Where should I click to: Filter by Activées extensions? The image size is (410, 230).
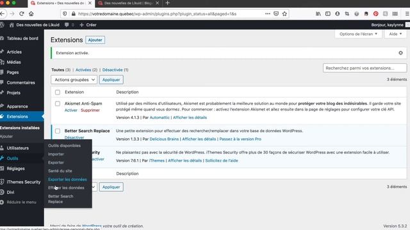coord(83,70)
